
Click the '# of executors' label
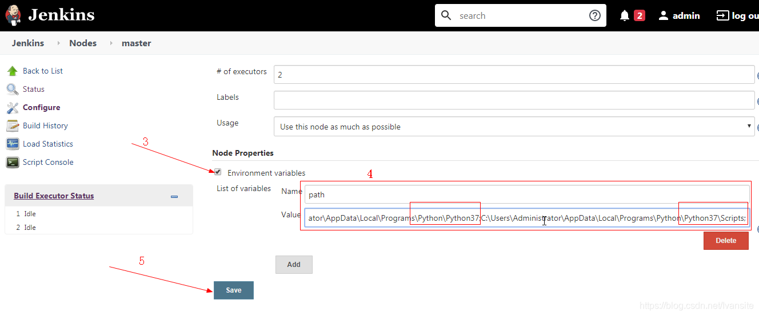242,71
